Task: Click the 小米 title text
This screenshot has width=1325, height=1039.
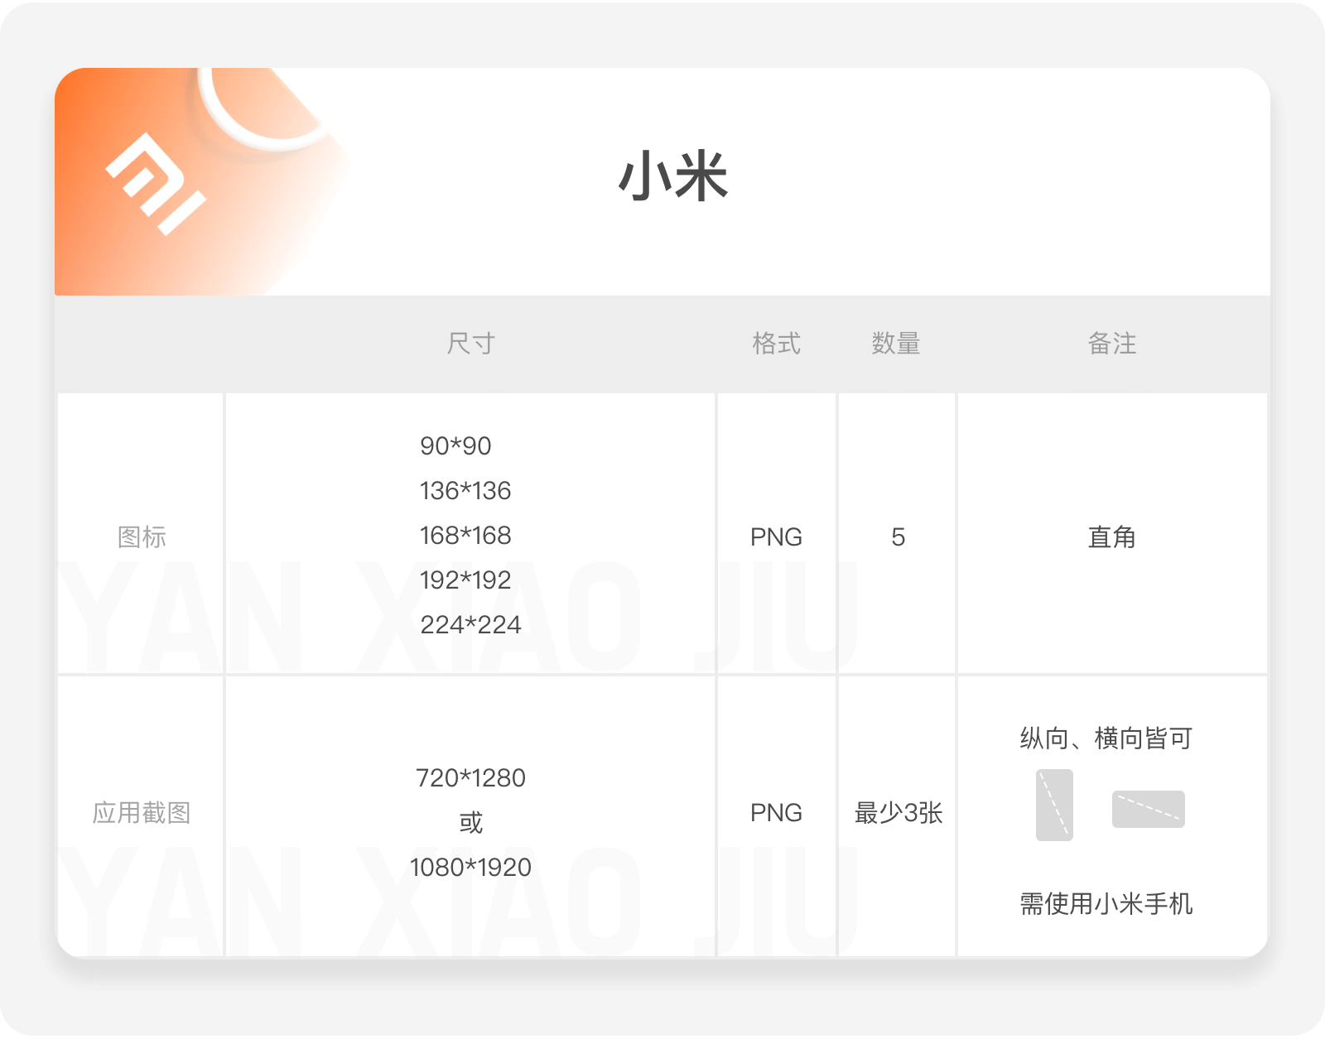Action: point(673,176)
